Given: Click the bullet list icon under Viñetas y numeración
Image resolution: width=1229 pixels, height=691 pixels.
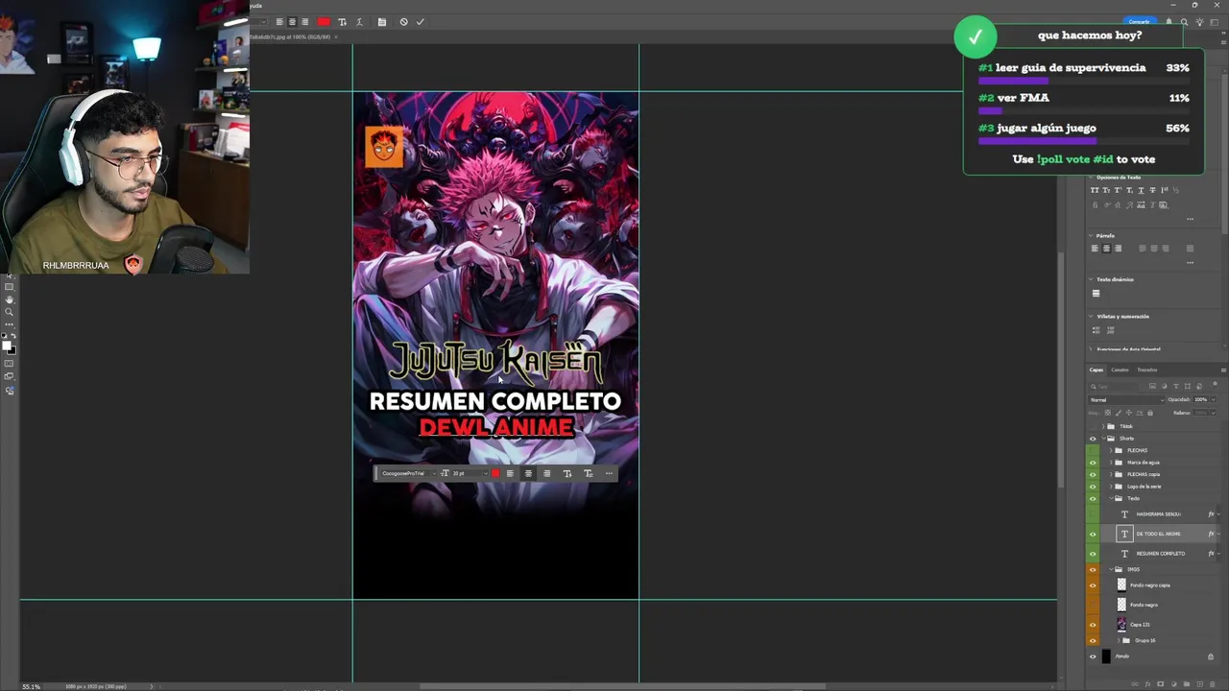Looking at the screenshot, I should coord(1096,330).
